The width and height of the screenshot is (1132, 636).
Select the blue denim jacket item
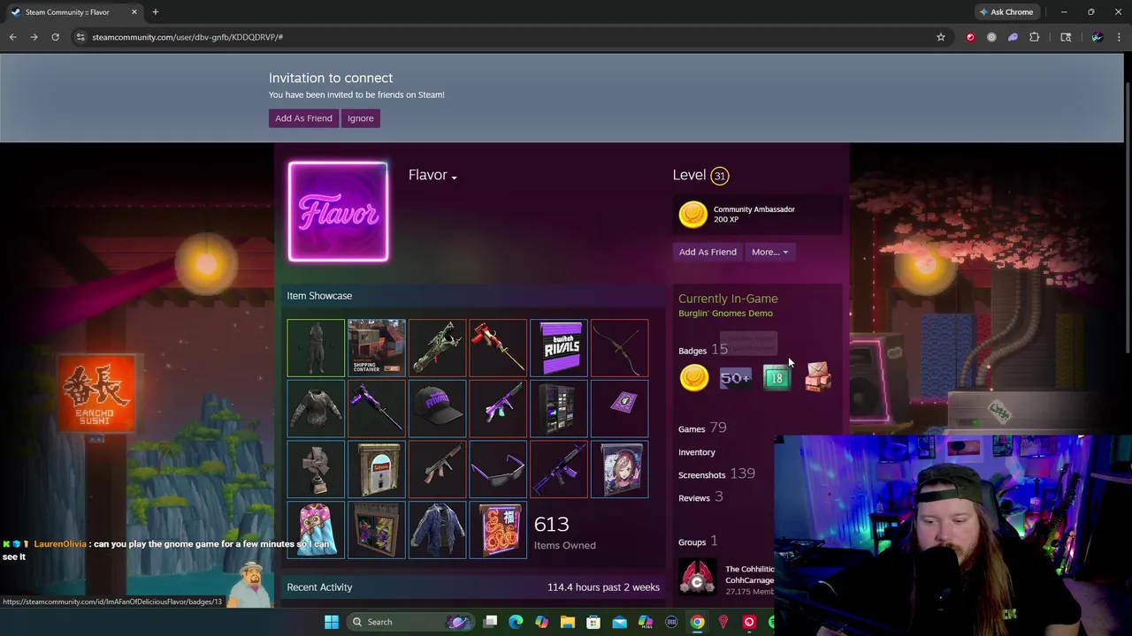coord(437,530)
